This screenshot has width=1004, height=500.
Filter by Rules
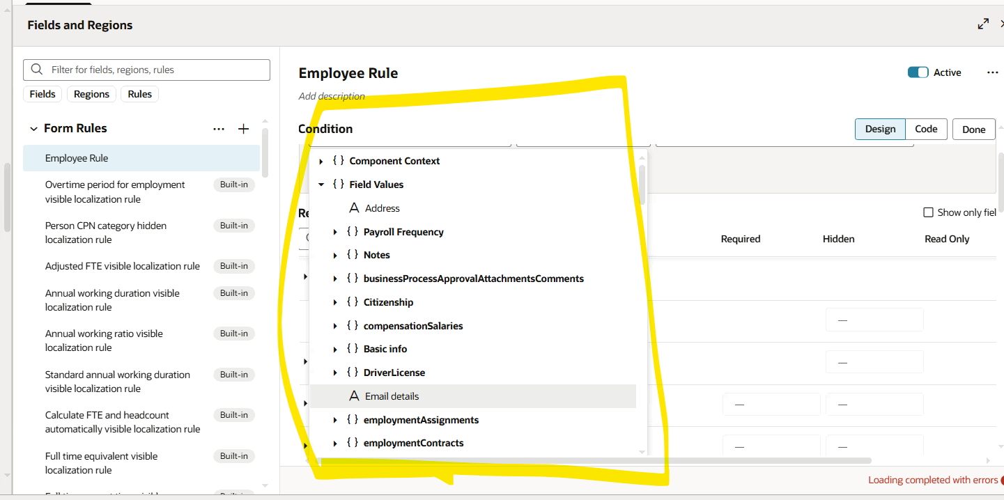pyautogui.click(x=139, y=94)
